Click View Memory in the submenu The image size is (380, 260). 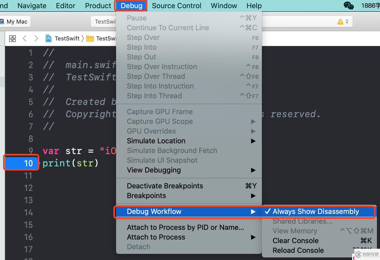point(319,231)
